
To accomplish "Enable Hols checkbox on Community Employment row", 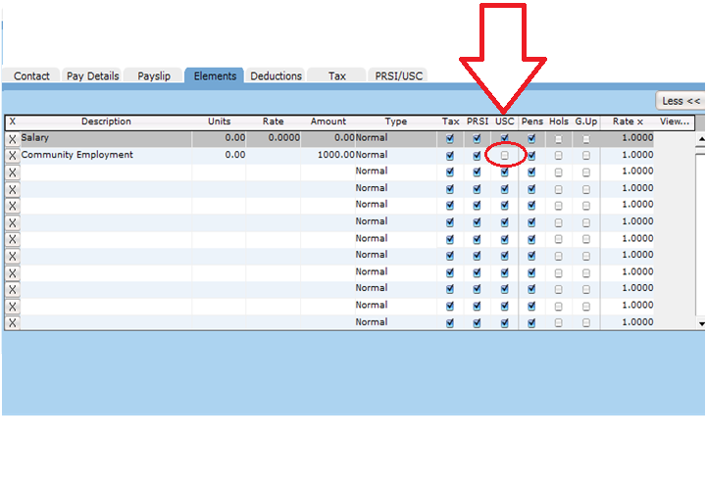I will [x=559, y=156].
